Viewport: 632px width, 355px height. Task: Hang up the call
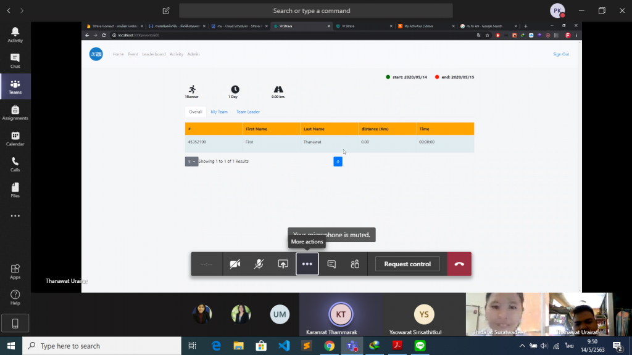459,264
